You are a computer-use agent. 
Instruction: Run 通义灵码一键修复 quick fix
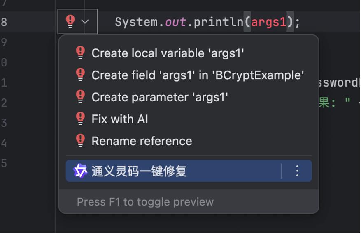pyautogui.click(x=173, y=171)
